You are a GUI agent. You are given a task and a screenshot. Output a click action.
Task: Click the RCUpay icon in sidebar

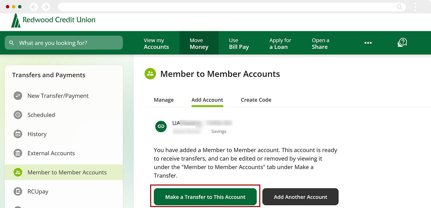(18, 191)
